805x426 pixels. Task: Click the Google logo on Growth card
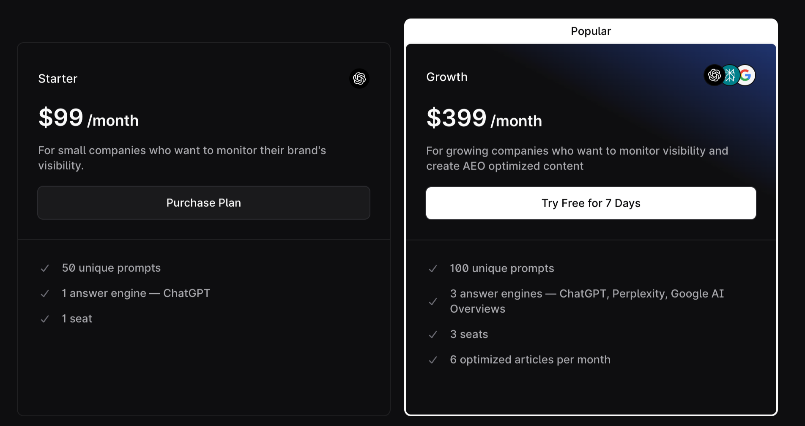[x=745, y=75]
